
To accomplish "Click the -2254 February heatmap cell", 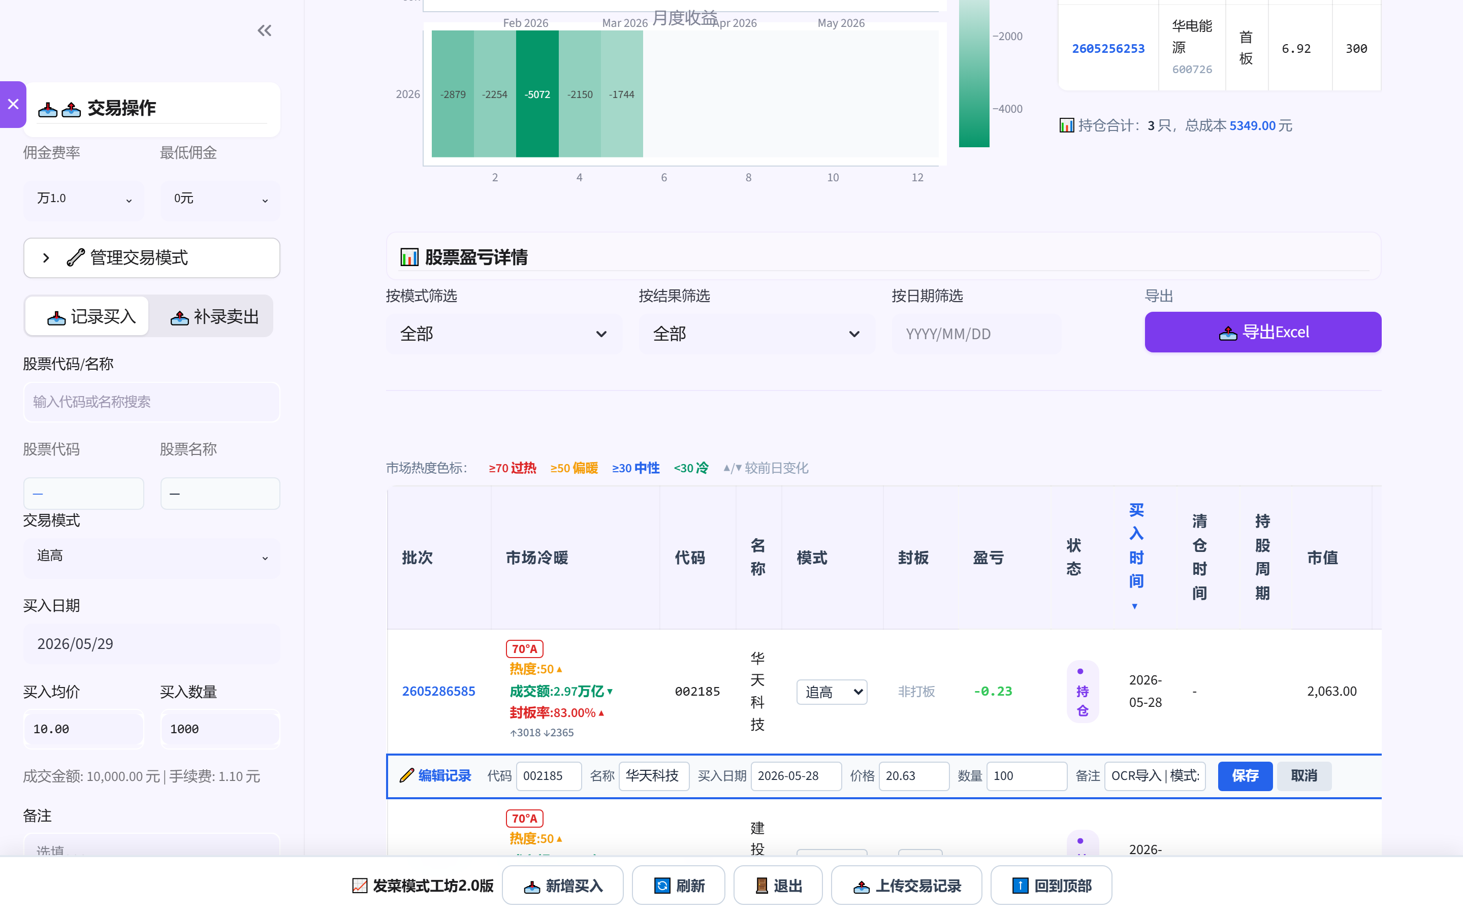I will tap(495, 94).
